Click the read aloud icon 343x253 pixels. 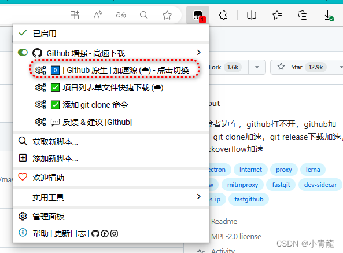98,15
